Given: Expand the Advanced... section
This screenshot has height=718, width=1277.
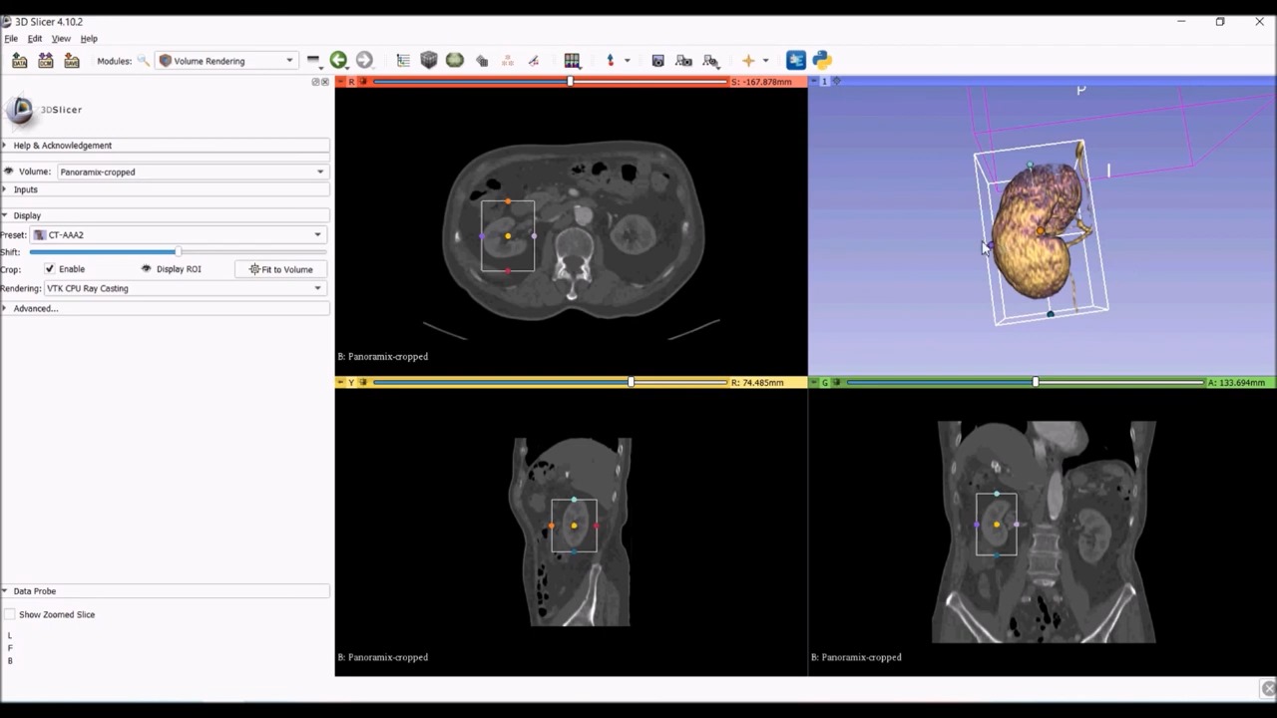Looking at the screenshot, I should (36, 308).
